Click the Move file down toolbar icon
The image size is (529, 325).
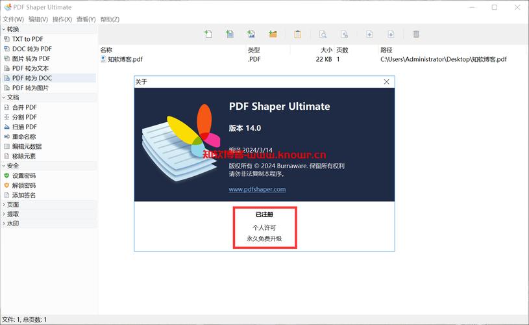pos(391,34)
